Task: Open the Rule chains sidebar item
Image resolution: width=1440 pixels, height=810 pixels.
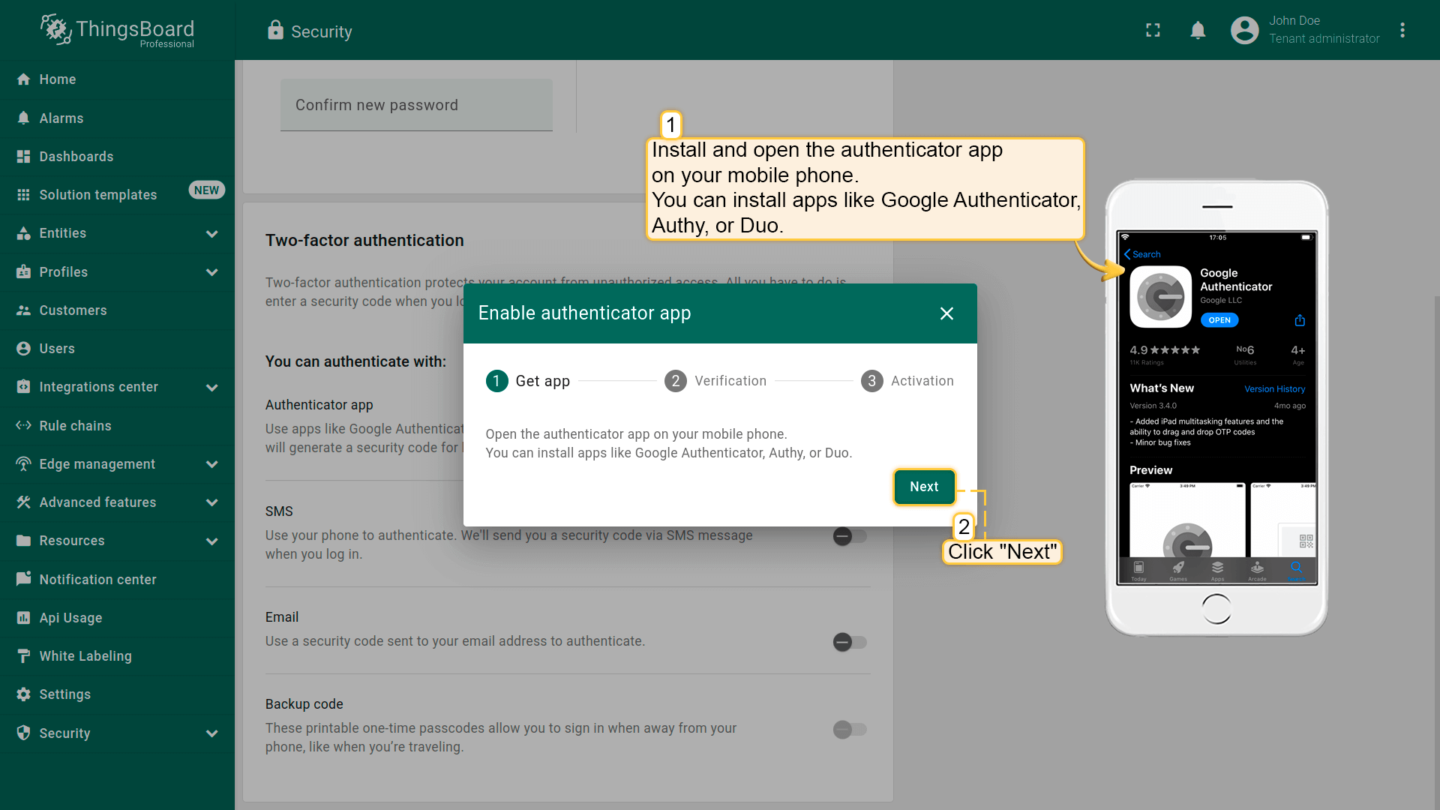Action: click(75, 426)
